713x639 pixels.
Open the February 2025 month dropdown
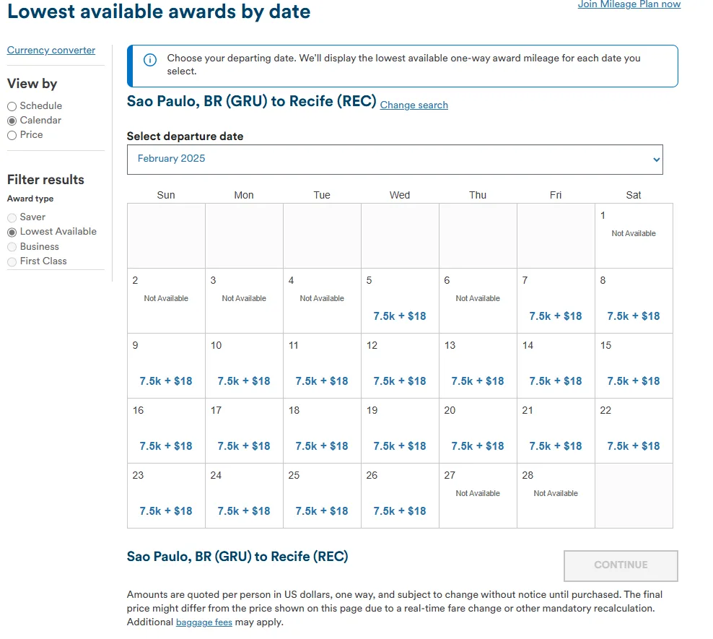(x=395, y=159)
